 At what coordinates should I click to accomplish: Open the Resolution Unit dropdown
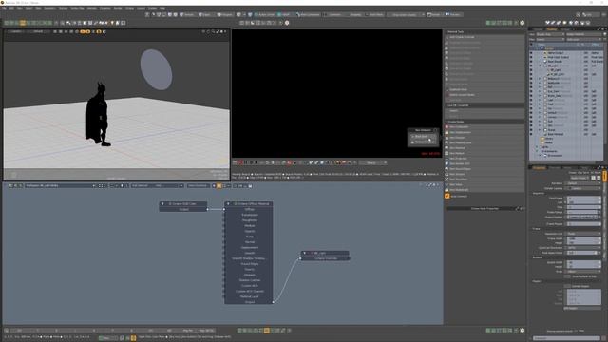tap(584, 234)
